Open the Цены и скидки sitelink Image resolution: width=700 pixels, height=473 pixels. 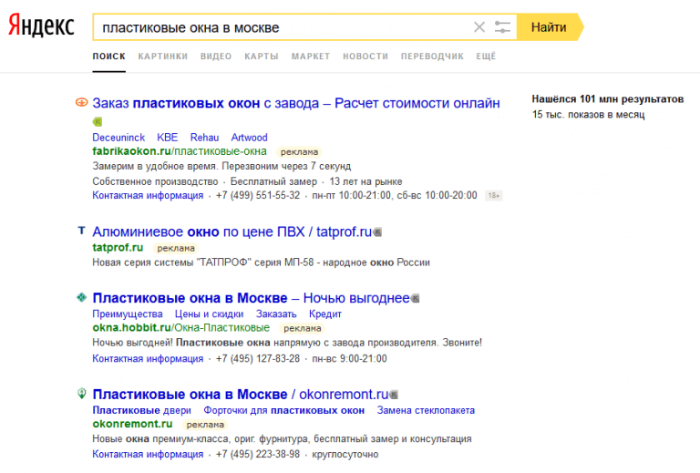(x=210, y=314)
